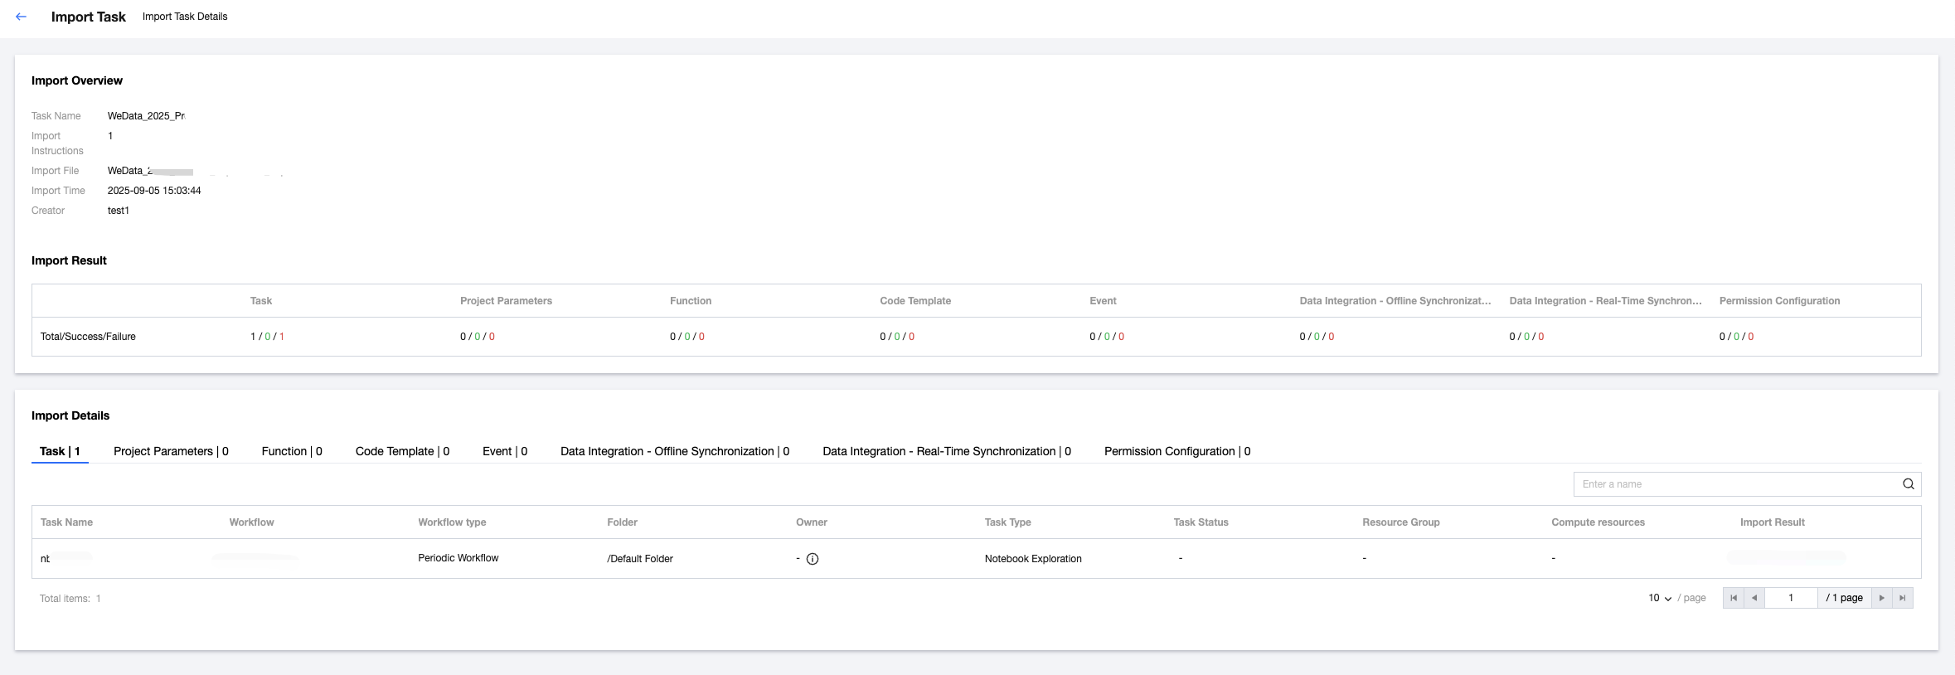Image resolution: width=1955 pixels, height=675 pixels.
Task: Open the Event tab
Action: (x=505, y=451)
